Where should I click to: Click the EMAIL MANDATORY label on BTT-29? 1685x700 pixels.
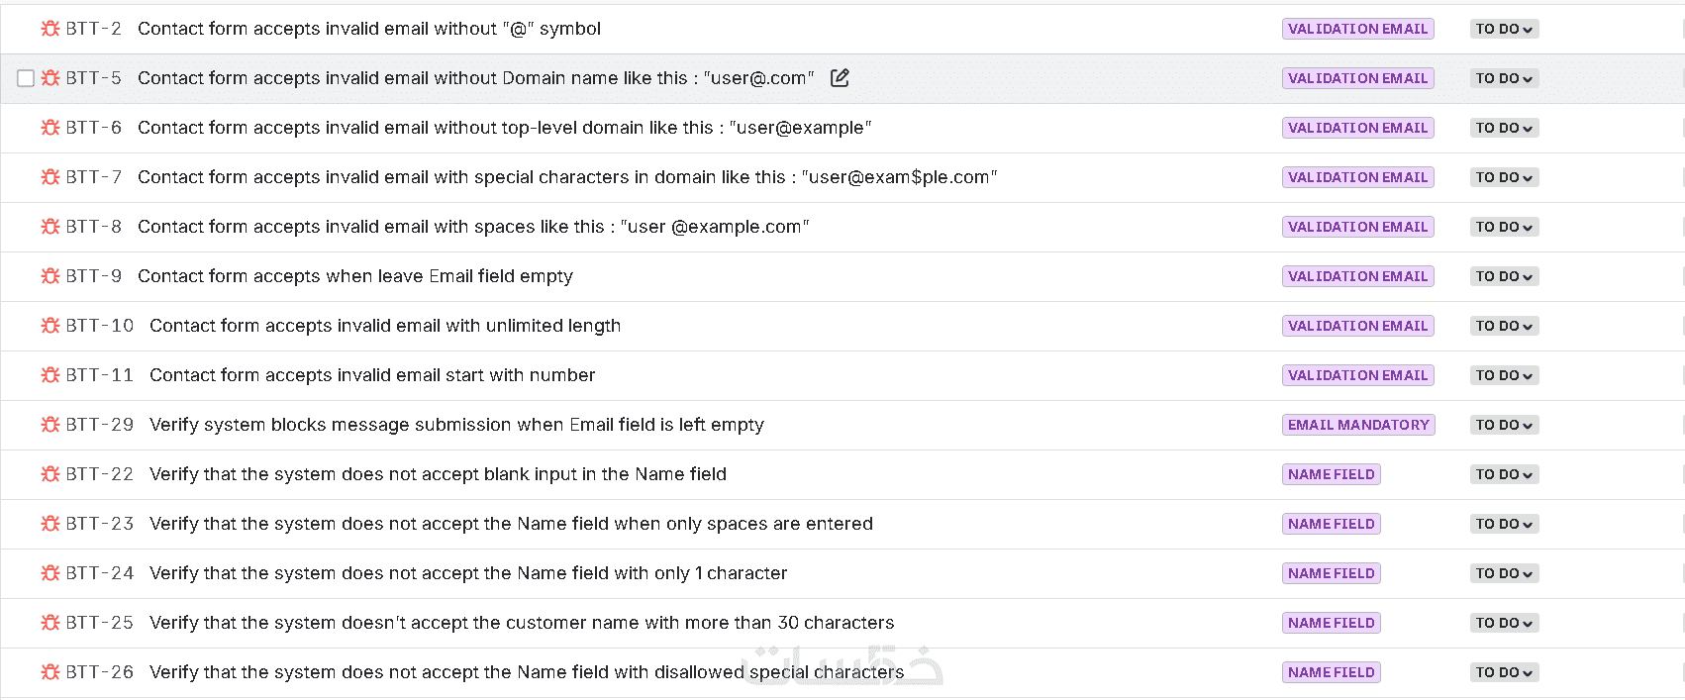click(1358, 425)
